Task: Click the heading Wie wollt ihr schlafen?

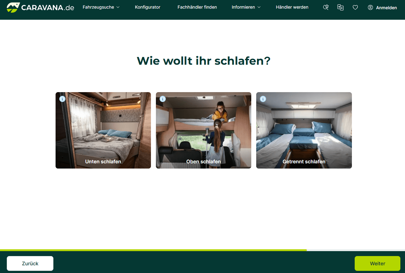Action: coord(203,61)
